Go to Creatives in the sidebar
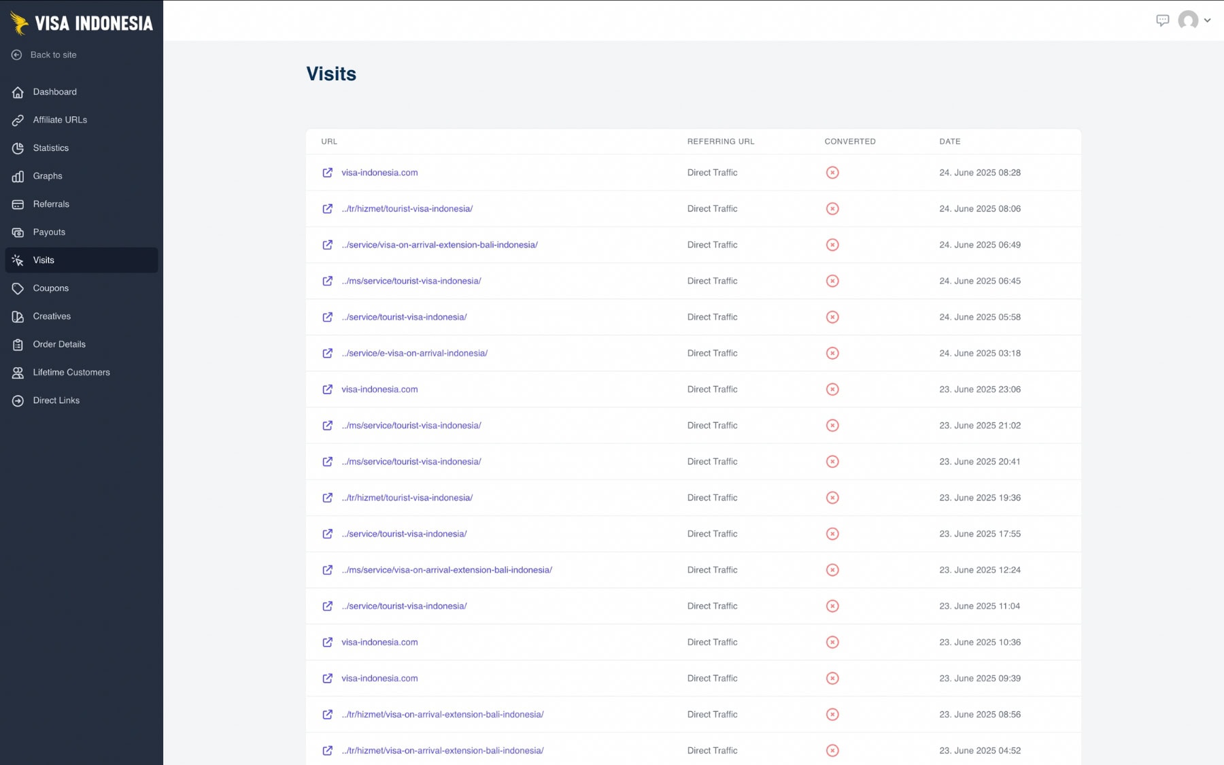1224x765 pixels. (52, 316)
